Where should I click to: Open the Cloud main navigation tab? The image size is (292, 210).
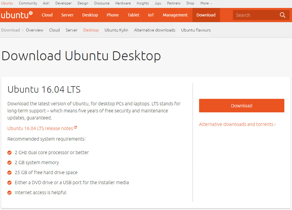[47, 15]
